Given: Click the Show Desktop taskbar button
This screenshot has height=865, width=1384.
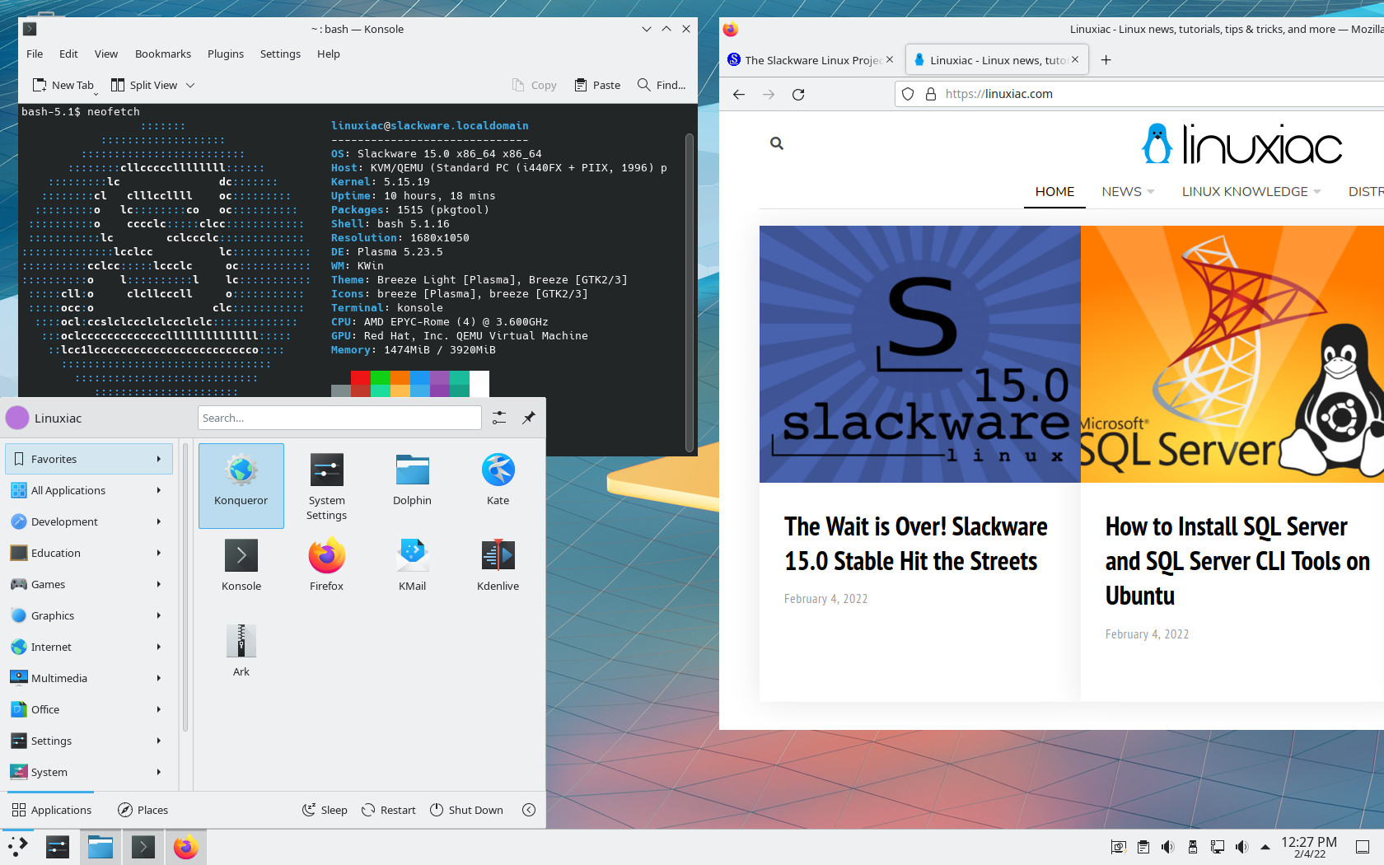Looking at the screenshot, I should pyautogui.click(x=1363, y=847).
